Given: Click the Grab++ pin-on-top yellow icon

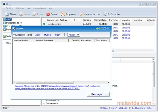Looking at the screenshot, I should click(97, 28).
